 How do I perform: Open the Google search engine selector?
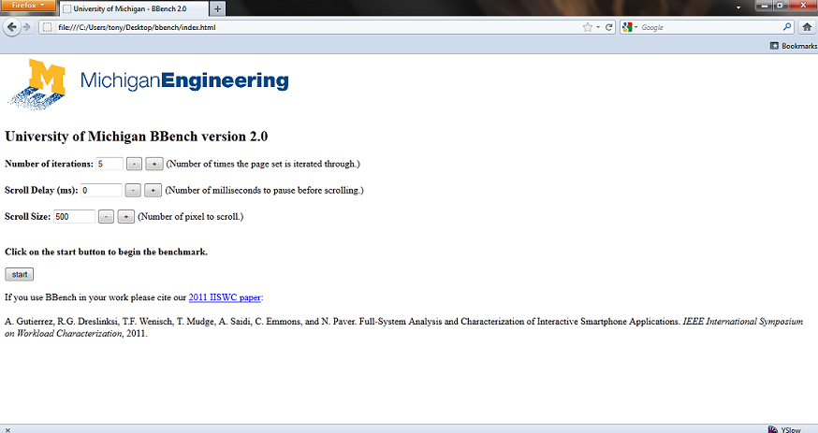(x=629, y=27)
